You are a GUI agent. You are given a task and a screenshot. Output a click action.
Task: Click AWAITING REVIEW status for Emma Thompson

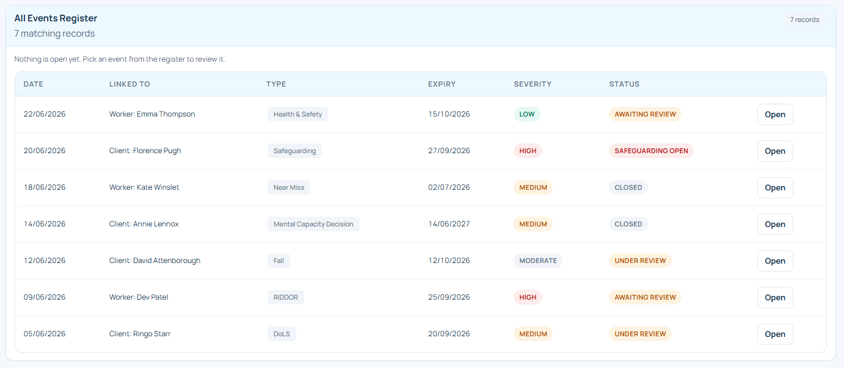645,114
